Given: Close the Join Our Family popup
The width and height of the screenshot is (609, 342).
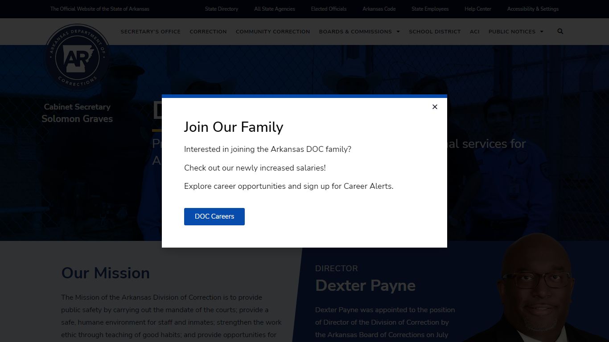Looking at the screenshot, I should (x=435, y=107).
